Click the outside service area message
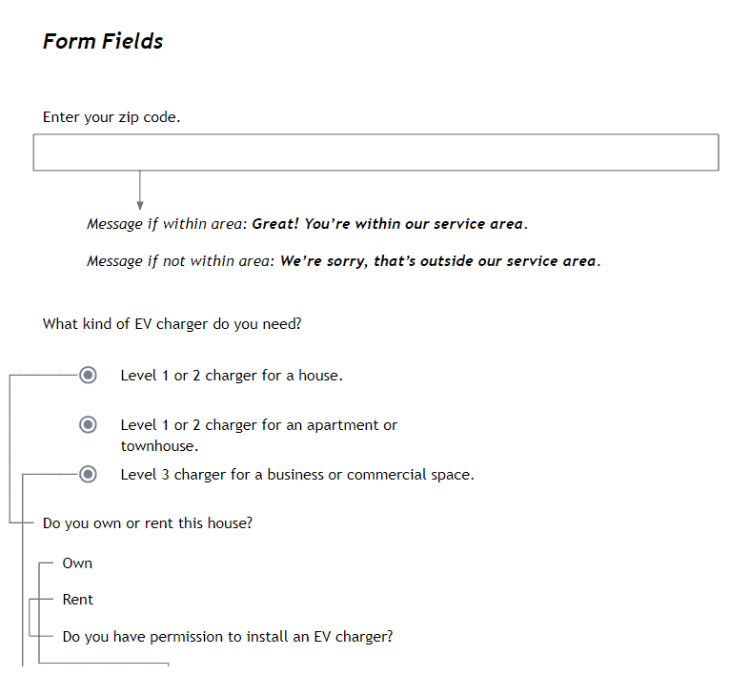729x696 pixels. tap(440, 261)
